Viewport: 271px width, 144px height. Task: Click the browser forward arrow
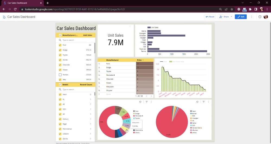pos(9,9)
